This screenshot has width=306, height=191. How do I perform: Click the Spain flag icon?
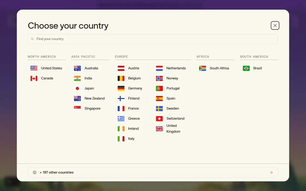(x=159, y=98)
